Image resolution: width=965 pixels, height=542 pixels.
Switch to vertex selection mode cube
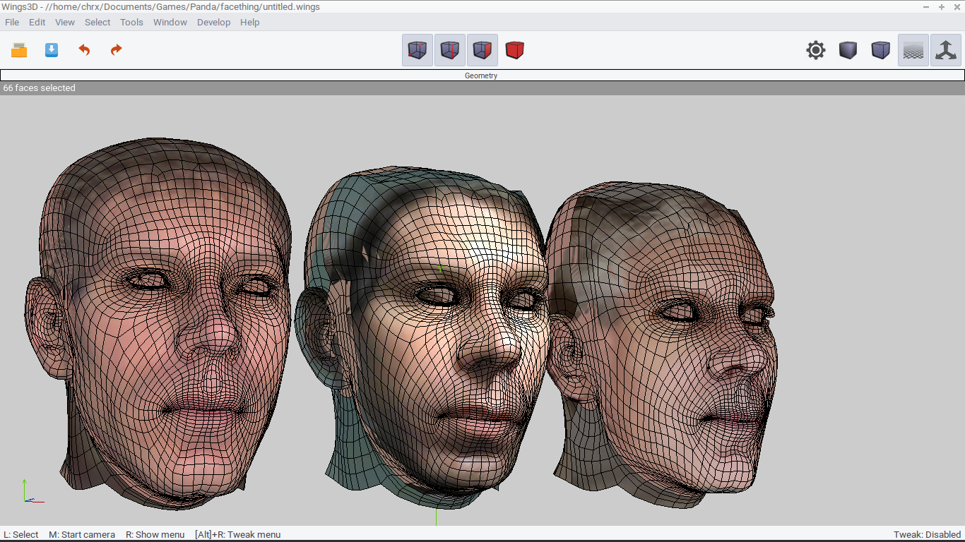pyautogui.click(x=418, y=50)
